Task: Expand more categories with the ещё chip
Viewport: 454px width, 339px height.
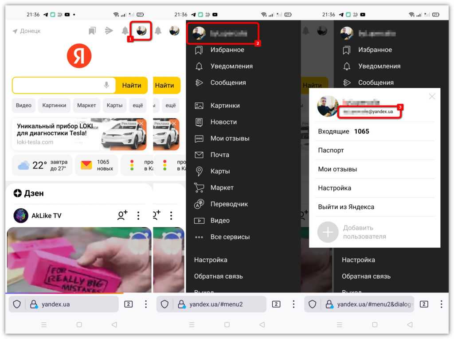Action: click(138, 105)
